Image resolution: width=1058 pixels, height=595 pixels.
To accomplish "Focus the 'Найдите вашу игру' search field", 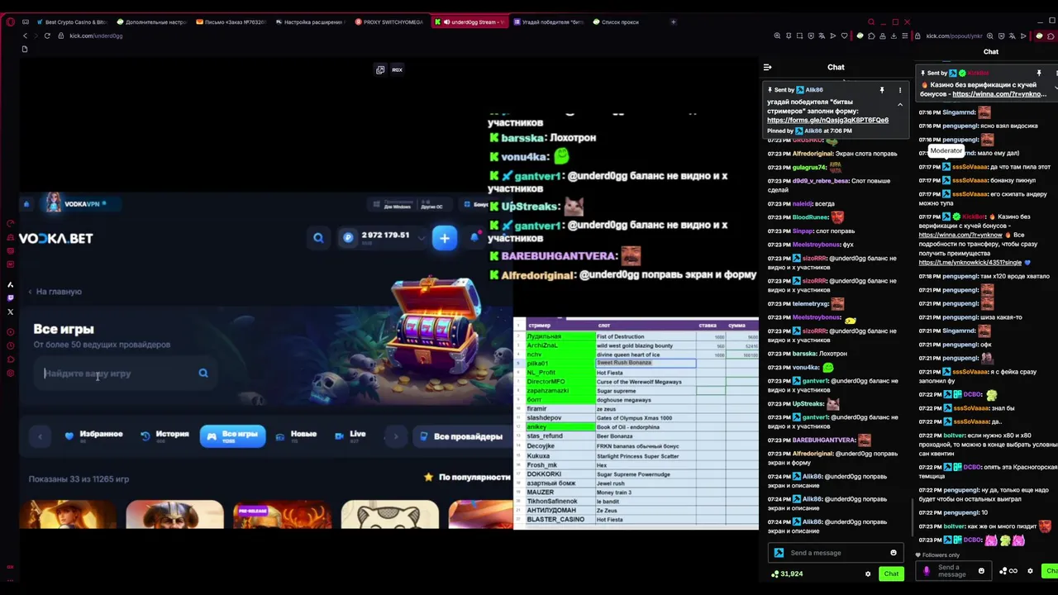I will pyautogui.click(x=126, y=374).
